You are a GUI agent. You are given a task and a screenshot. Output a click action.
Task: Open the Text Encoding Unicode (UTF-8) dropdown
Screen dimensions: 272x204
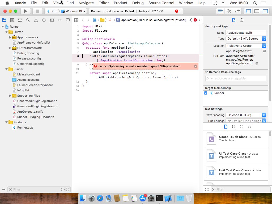[x=246, y=115]
